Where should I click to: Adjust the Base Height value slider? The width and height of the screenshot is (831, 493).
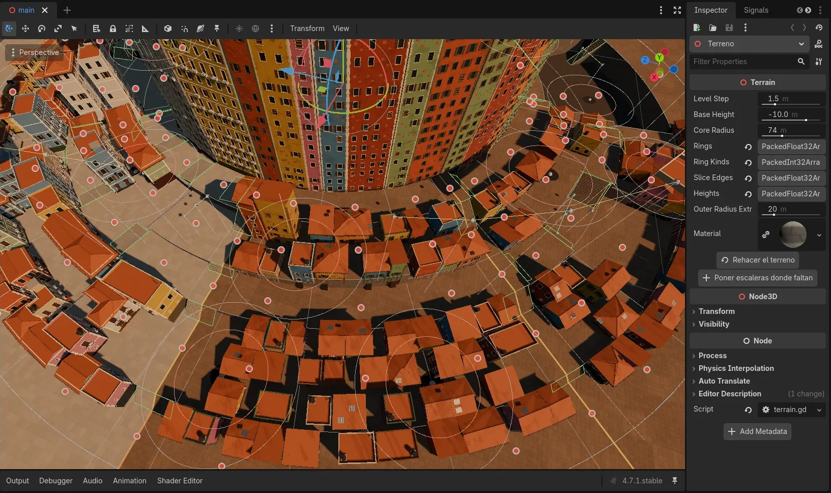click(x=790, y=120)
